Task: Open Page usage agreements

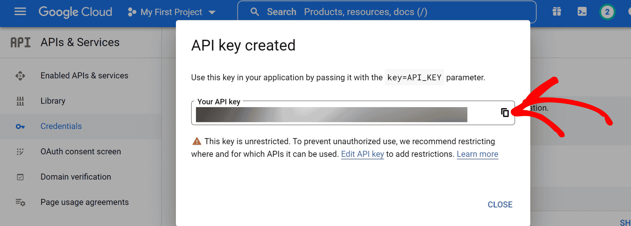Action: [85, 202]
